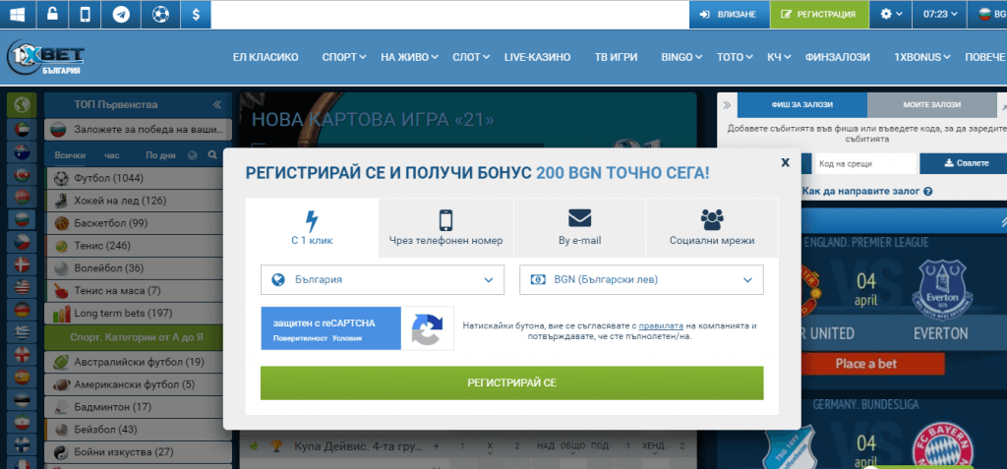Screen dimensions: 1007x469
Task: Click the Код на срещи input field
Action: click(x=863, y=163)
